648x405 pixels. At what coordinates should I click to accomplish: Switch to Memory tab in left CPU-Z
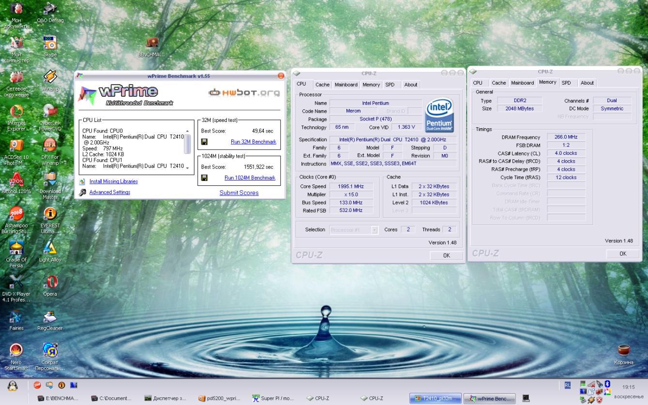click(371, 85)
